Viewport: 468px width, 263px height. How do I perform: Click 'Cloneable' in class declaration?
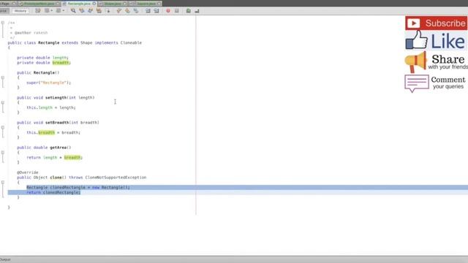click(x=131, y=42)
